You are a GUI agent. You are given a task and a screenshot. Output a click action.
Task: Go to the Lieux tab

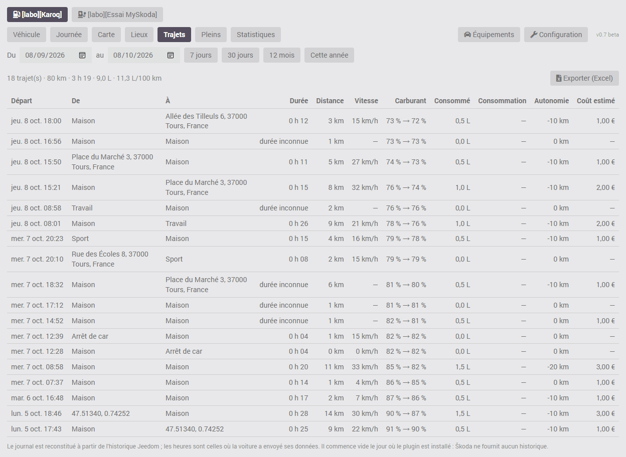point(139,35)
